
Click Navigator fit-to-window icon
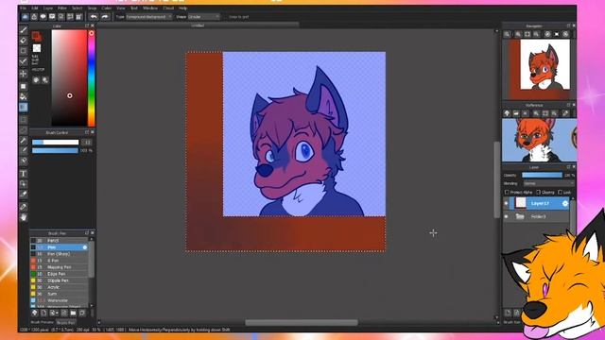pos(527,34)
